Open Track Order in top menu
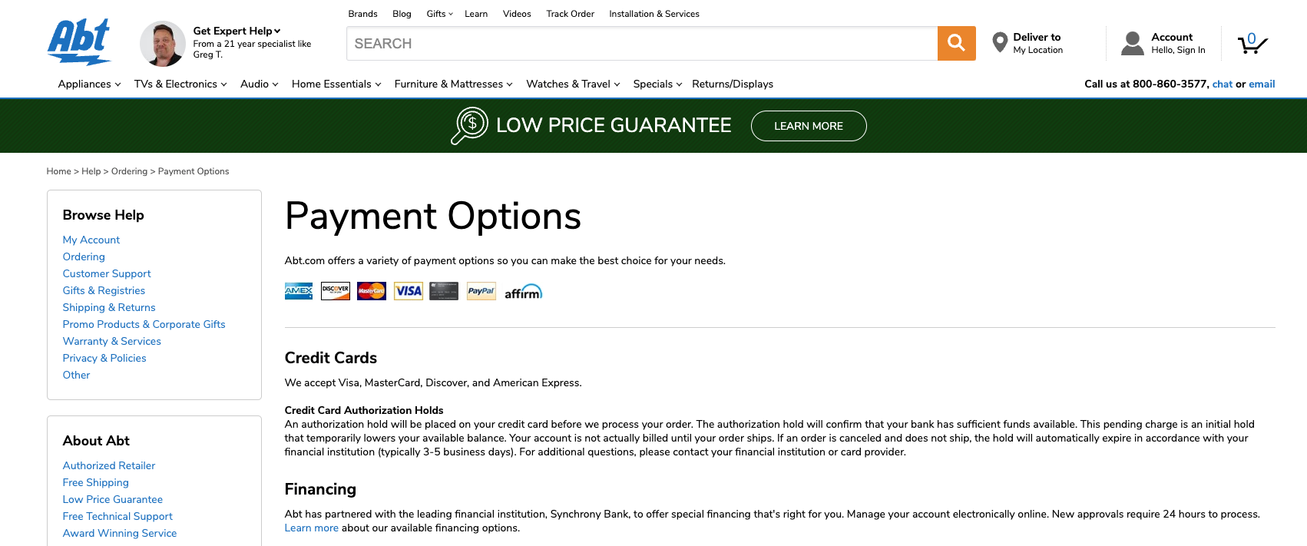Screen dimensions: 1307x546 pos(570,14)
